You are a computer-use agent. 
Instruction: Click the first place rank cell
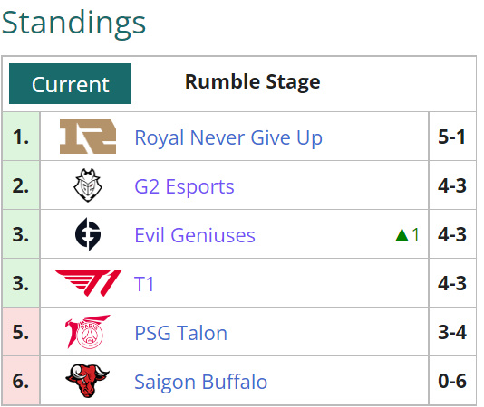point(21,137)
